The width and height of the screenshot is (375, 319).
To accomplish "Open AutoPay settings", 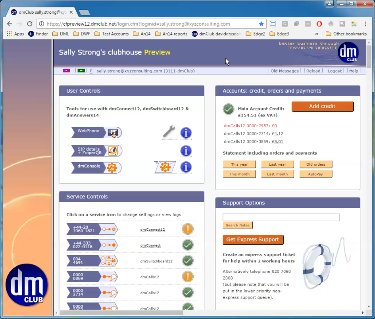I will pyautogui.click(x=316, y=174).
